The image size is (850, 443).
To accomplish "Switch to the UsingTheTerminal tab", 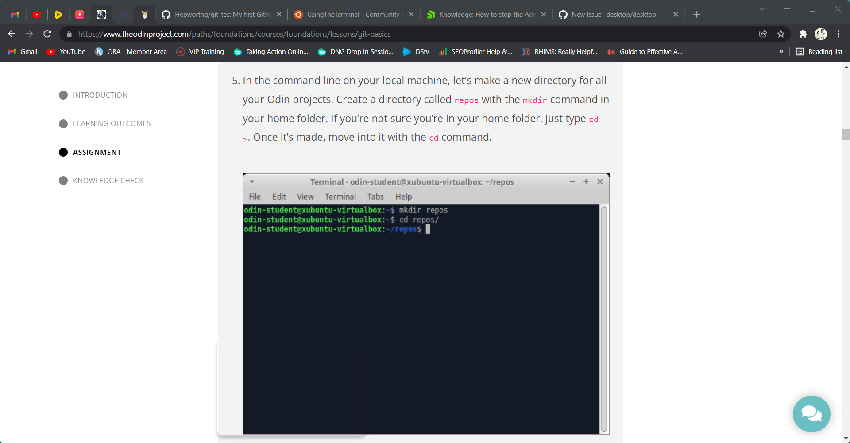I will point(352,14).
